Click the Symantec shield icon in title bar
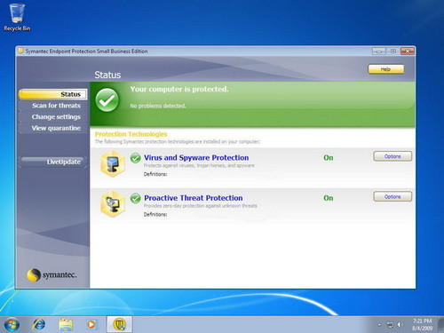444x333 pixels. [x=20, y=51]
